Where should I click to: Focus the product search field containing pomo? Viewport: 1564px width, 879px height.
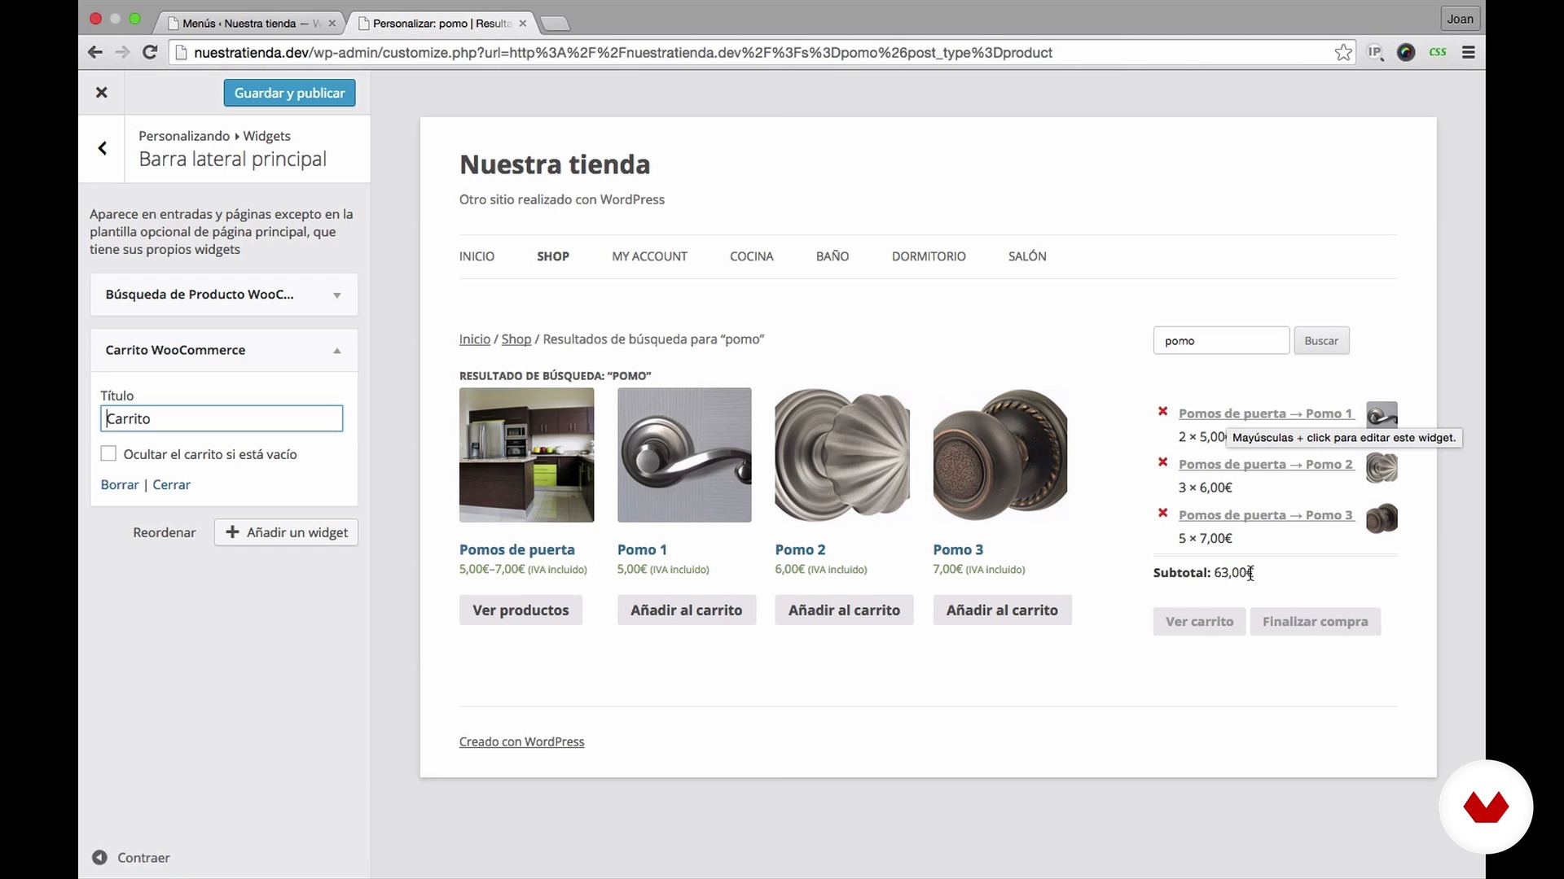coord(1221,340)
